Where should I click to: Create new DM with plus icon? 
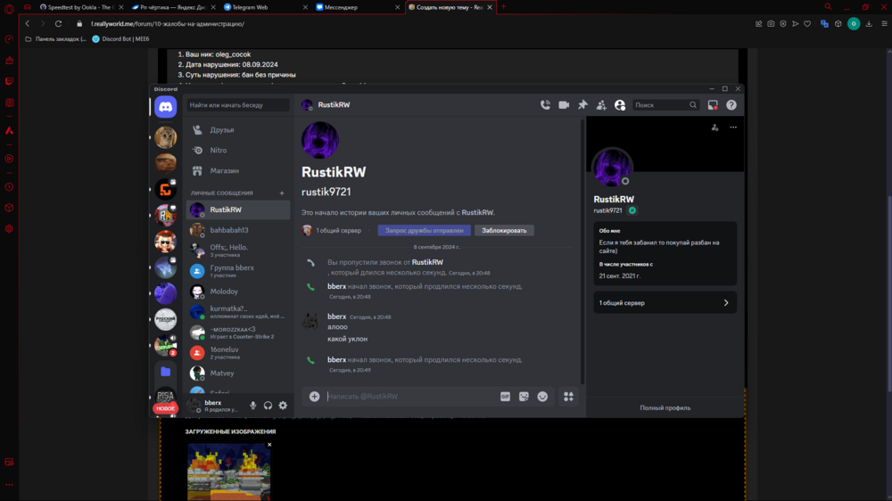pos(282,193)
